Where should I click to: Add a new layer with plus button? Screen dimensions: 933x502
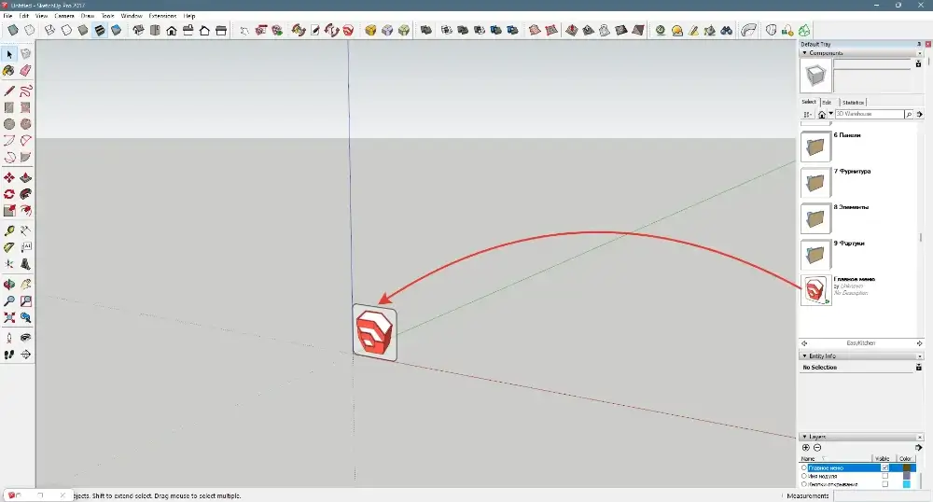[806, 447]
